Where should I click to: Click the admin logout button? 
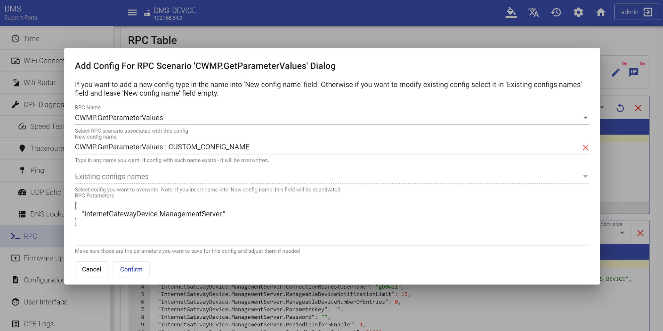coord(636,12)
